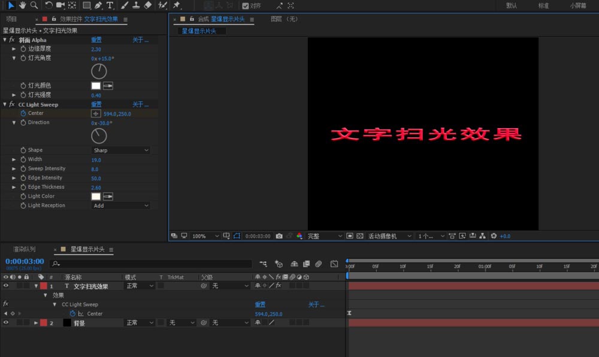Click the Center point crosshair picker button
Image resolution: width=599 pixels, height=357 pixels.
[x=96, y=113]
